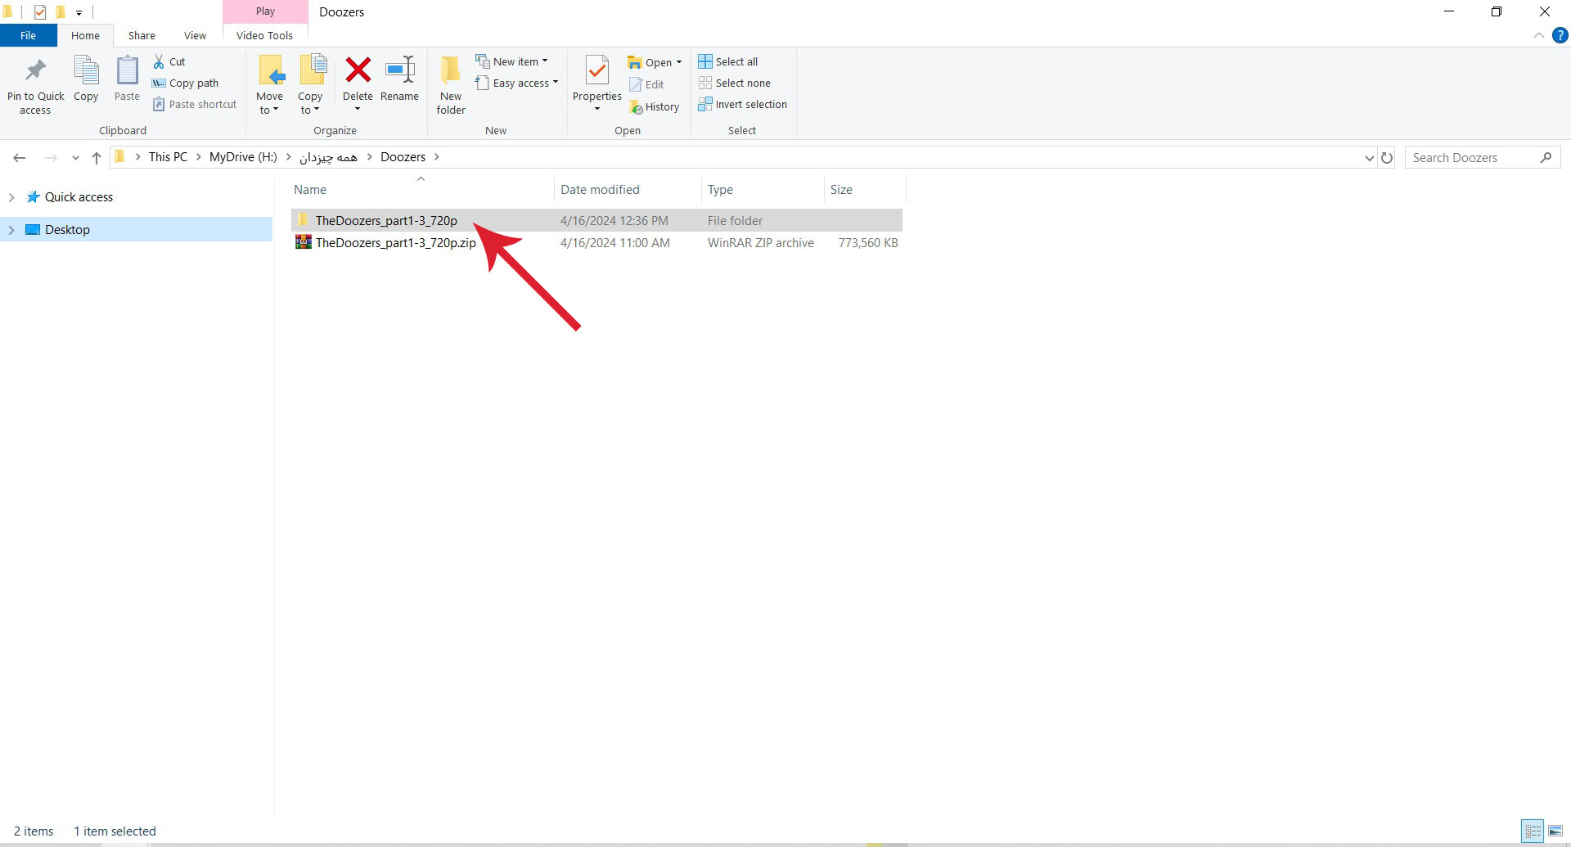Open the Video Tools tab
Screen dimensions: 1571x847
(x=264, y=35)
